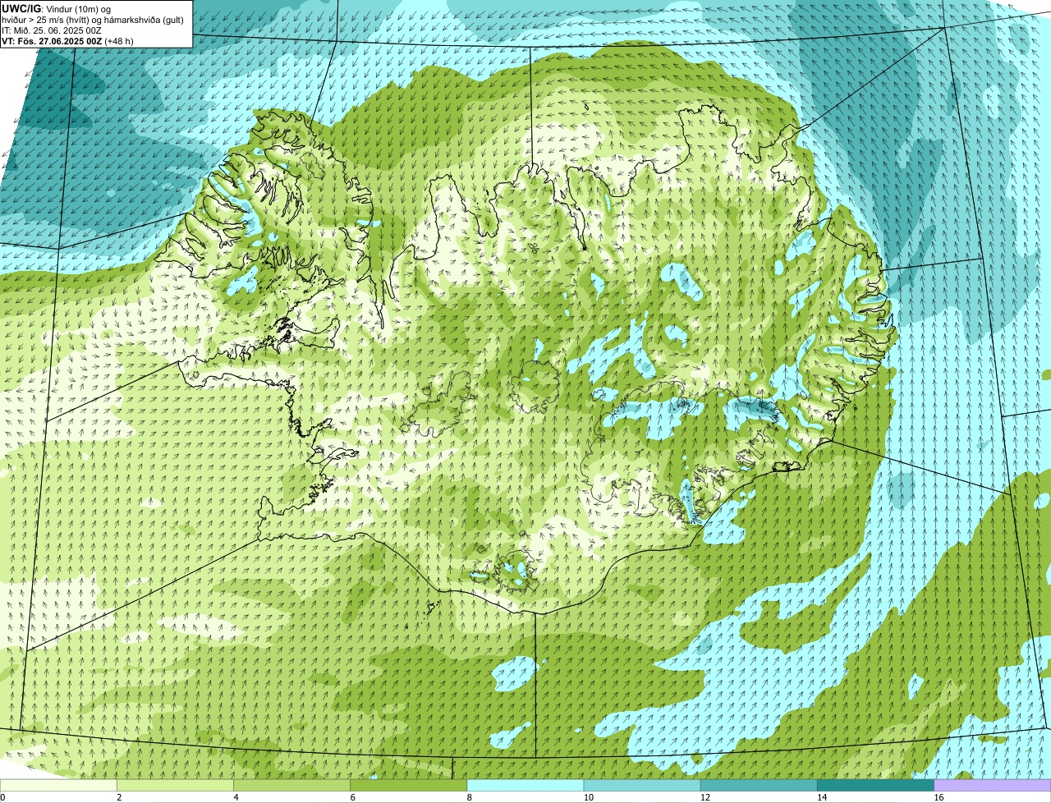Click the legend scale label "4"

tap(236, 797)
